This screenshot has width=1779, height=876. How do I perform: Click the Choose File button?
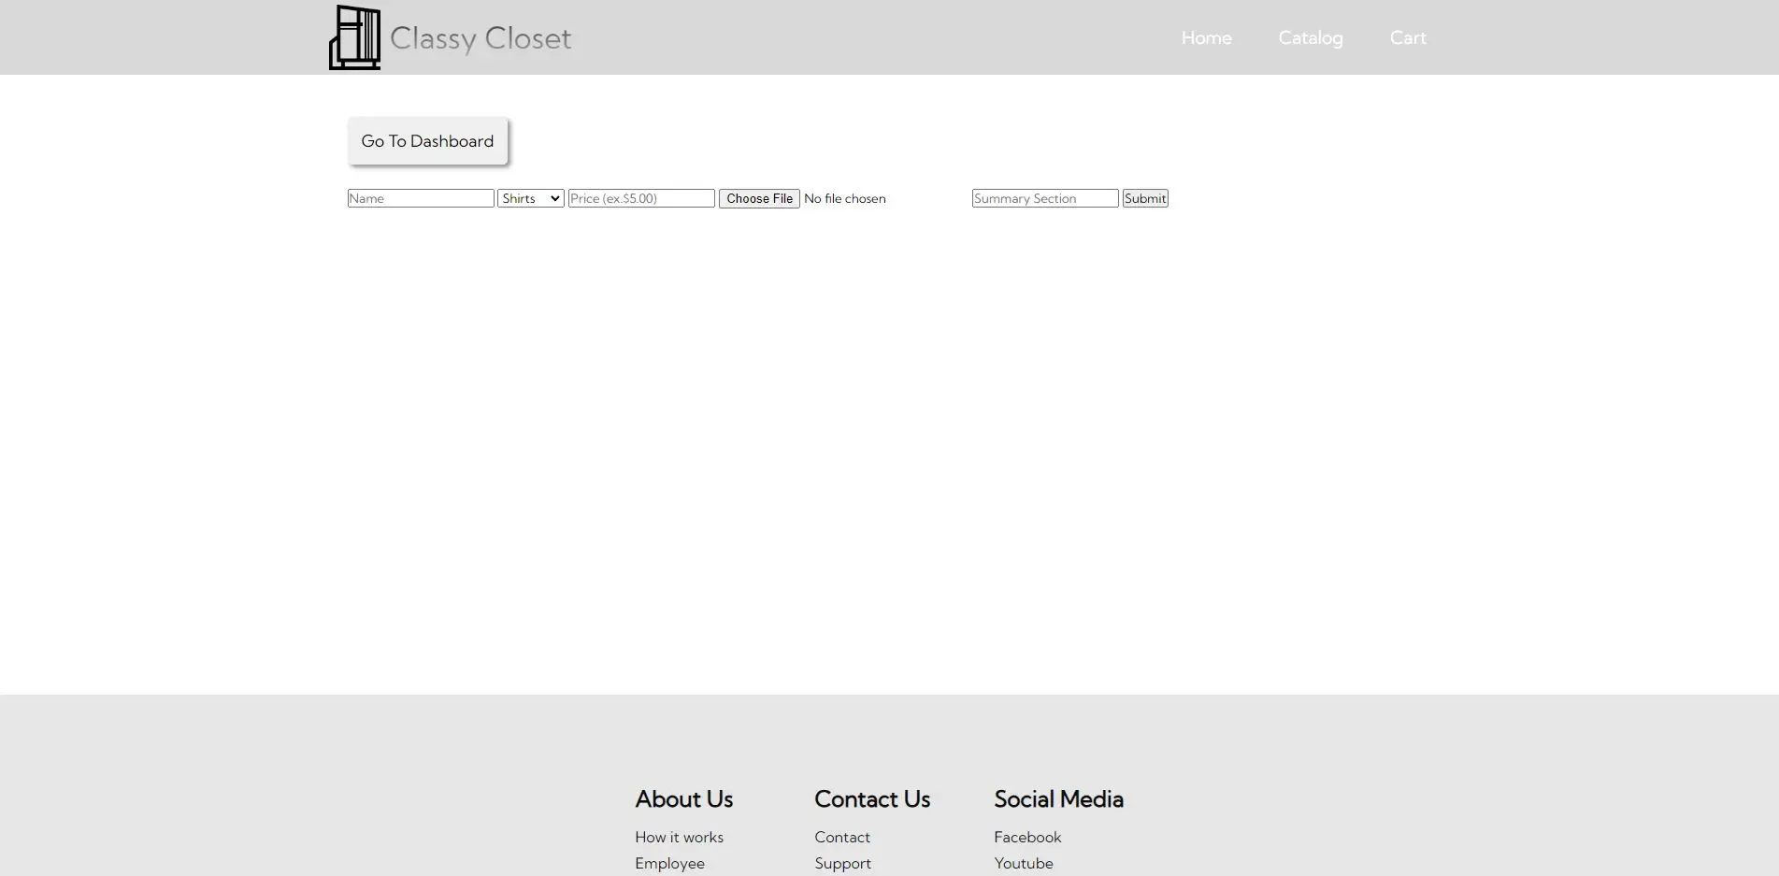pyautogui.click(x=759, y=198)
